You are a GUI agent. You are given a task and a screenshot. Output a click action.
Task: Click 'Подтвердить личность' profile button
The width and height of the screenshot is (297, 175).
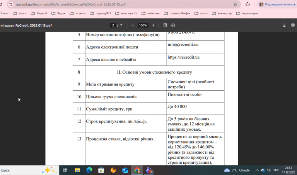coord(277,4)
